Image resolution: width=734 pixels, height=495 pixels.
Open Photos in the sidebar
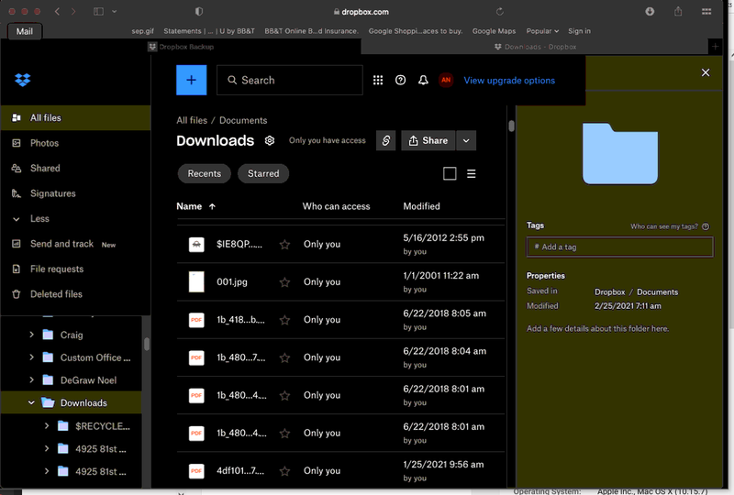[x=44, y=143]
